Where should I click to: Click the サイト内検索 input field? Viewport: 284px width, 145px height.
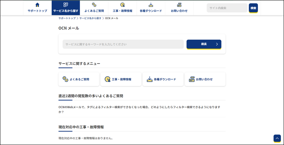coord(227,8)
